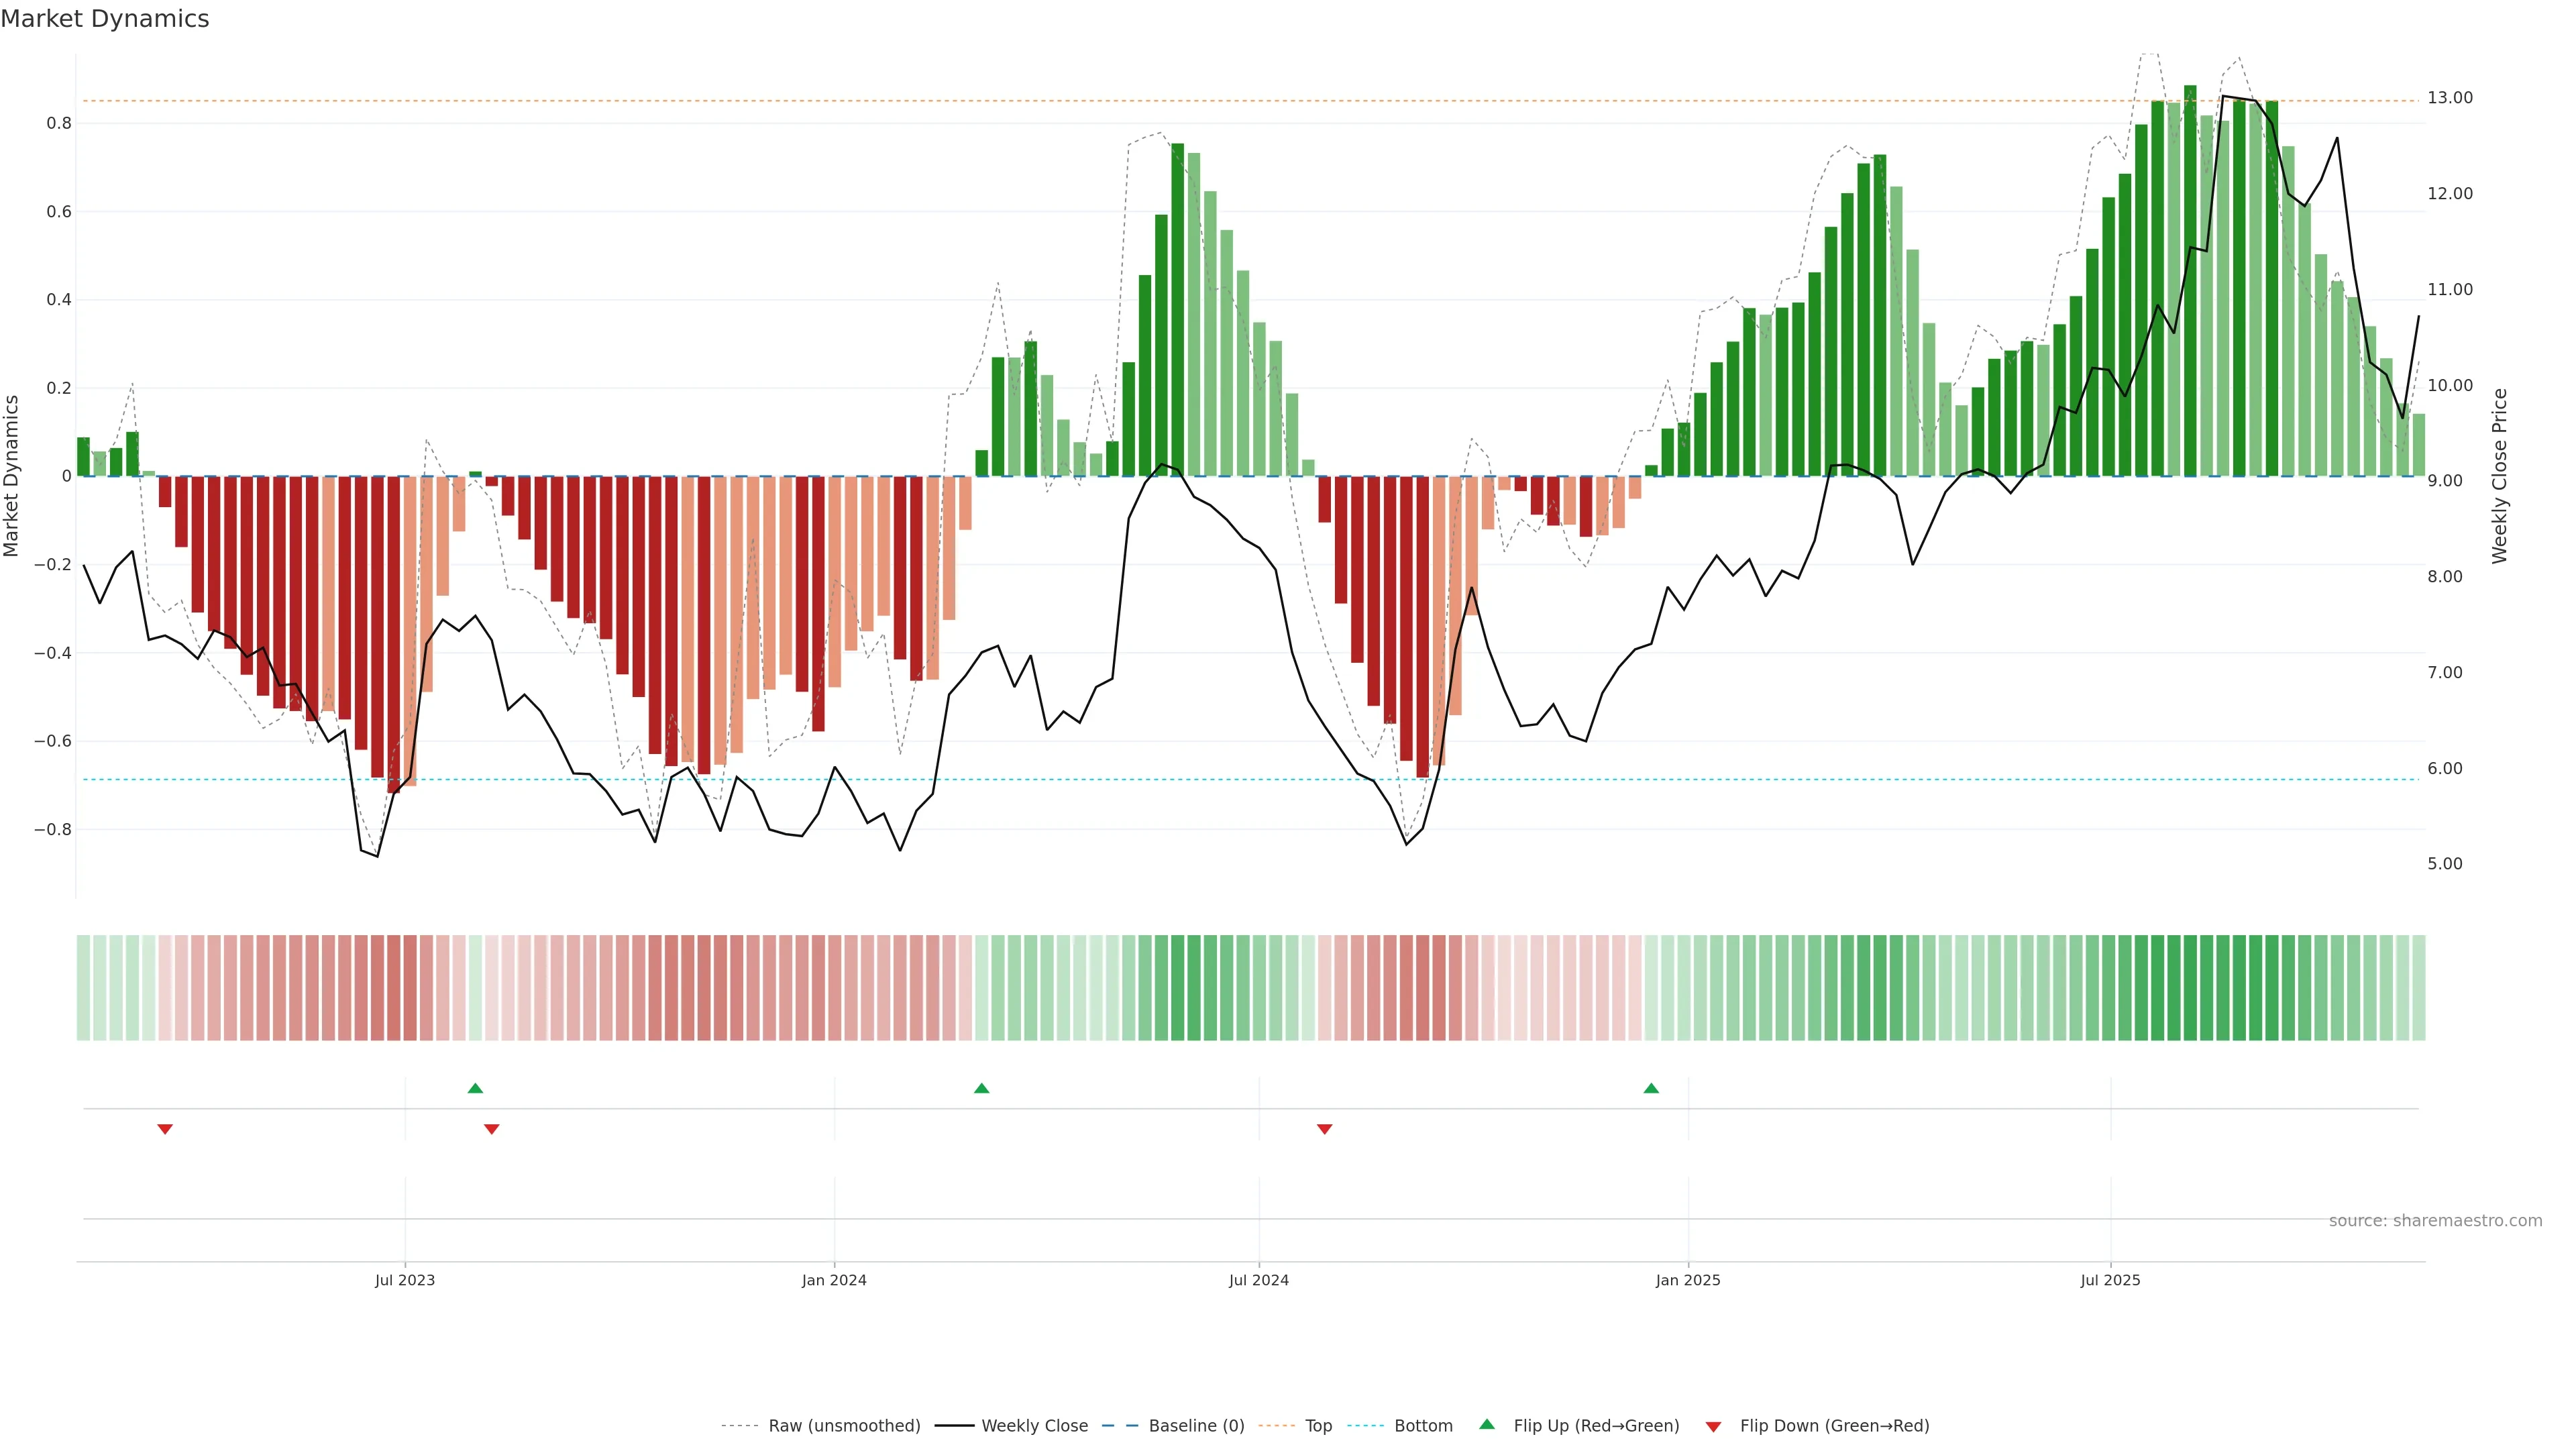Click the earliest red flip-down triangle marker
Screen dimensions: 2576x1449
point(165,1129)
